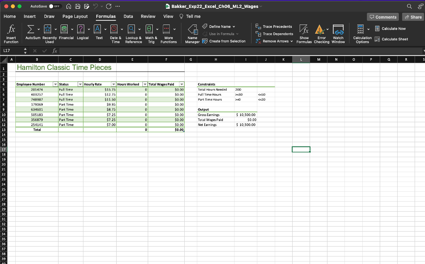This screenshot has width=425, height=264.
Task: Click the Trace Precedents icon
Action: [275, 26]
